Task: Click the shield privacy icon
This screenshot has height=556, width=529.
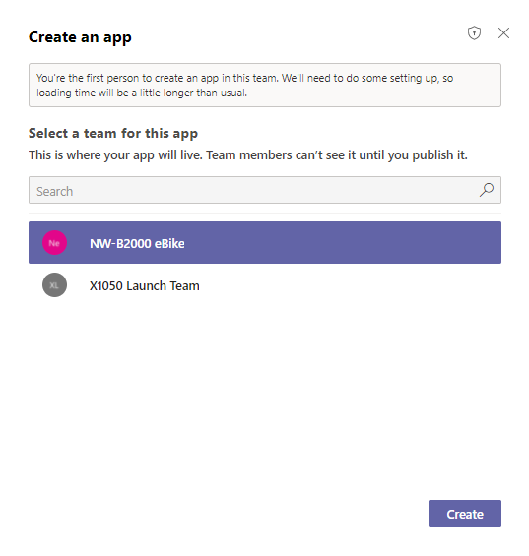Action: pyautogui.click(x=474, y=33)
